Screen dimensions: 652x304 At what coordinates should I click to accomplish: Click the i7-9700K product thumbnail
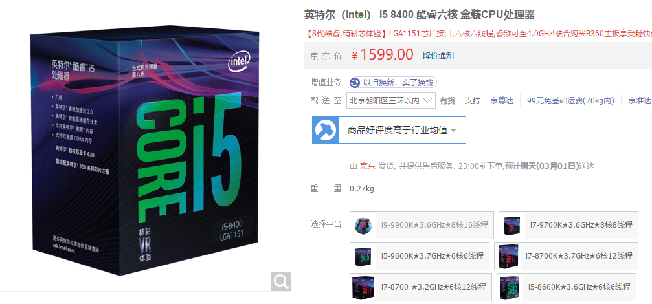click(x=513, y=225)
